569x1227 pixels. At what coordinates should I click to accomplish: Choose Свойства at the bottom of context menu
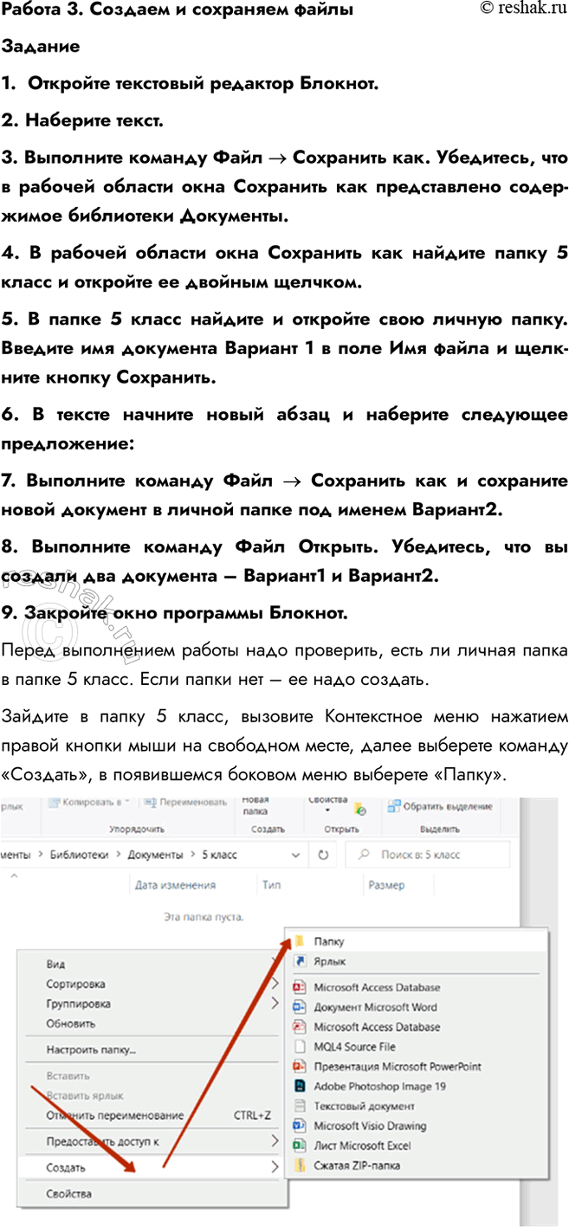point(151,1194)
